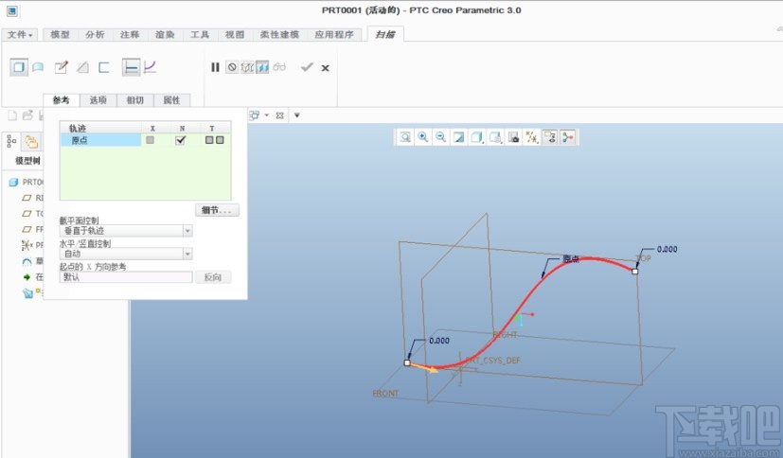Select the sweep as solid icon
Screen dimensions: 783x458
click(19, 67)
